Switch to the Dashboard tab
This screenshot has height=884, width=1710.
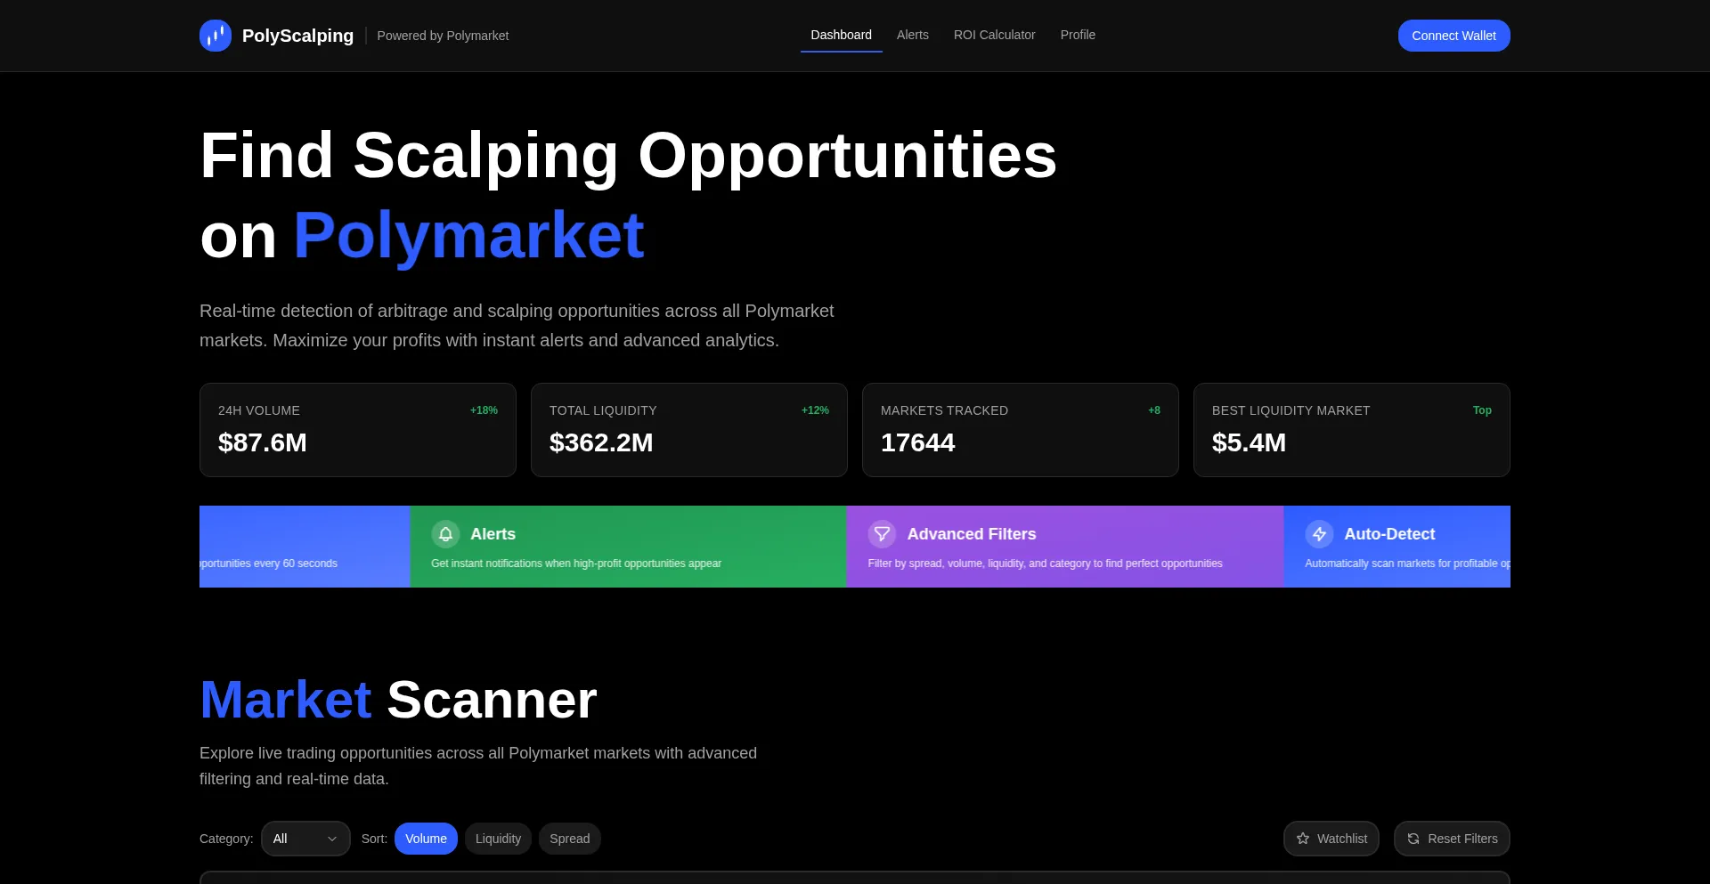point(841,35)
